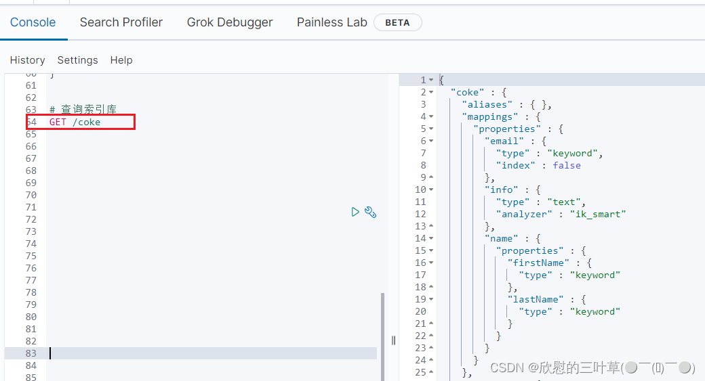Collapse the "name" field at line 14

(431, 238)
